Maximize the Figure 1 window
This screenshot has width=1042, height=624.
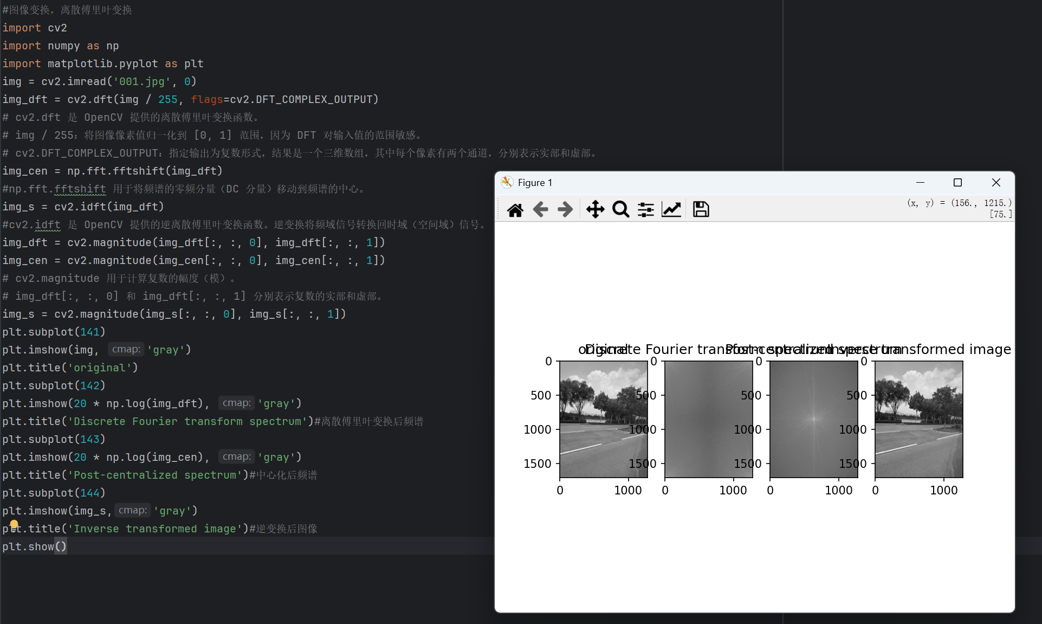957,182
